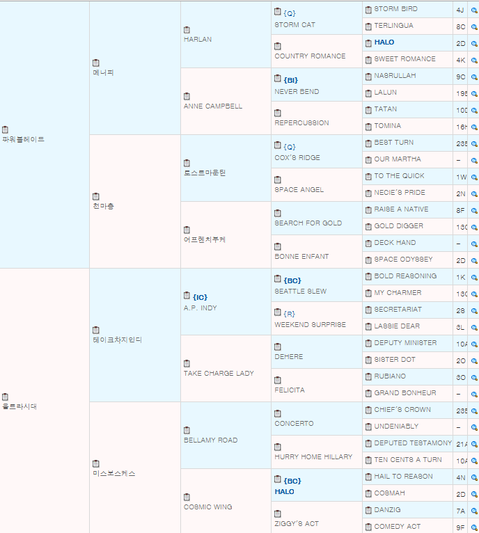Click the magnifier icon in SWEET ROMANCE row
Screen dimensions: 479x533
click(x=474, y=60)
